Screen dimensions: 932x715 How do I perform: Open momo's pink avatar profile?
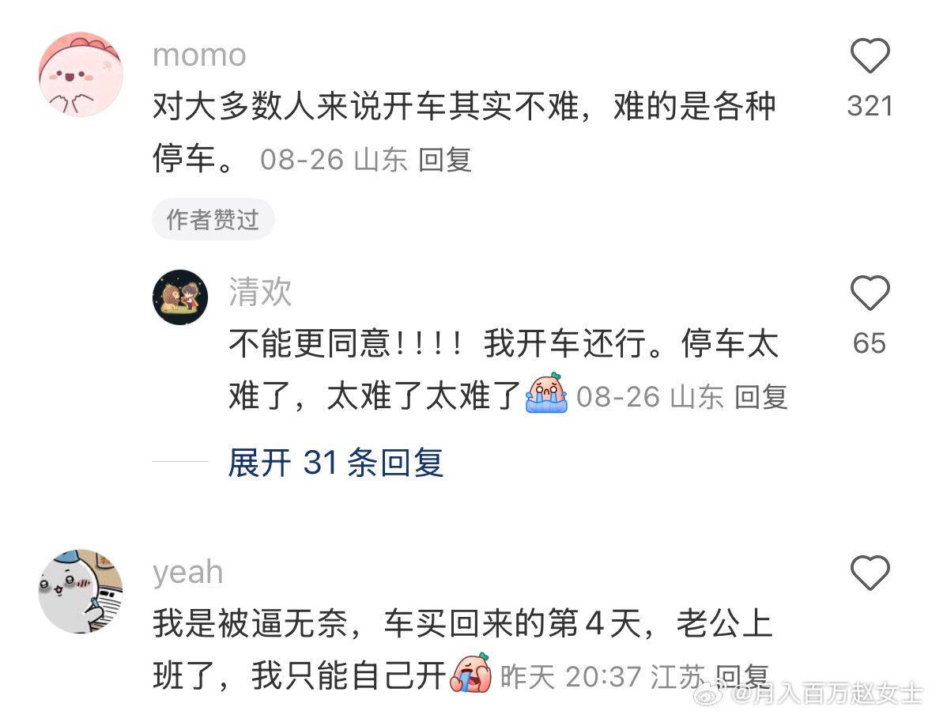point(81,74)
